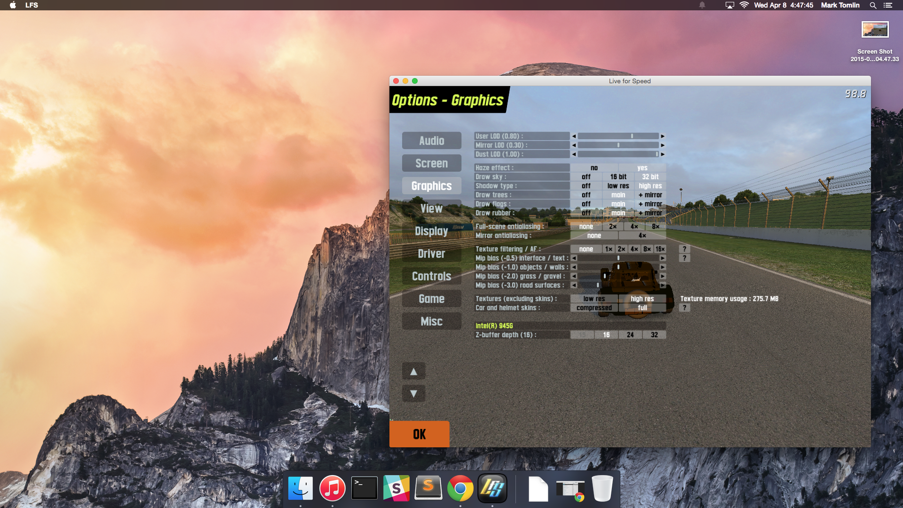Launch iTunes from the dock

pos(332,489)
